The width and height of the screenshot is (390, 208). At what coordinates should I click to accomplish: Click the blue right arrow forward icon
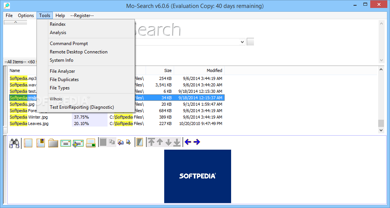tap(197, 142)
